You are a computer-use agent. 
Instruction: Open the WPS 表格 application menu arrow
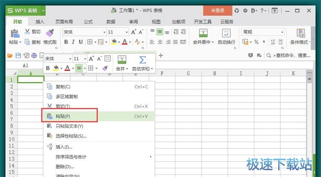43,11
